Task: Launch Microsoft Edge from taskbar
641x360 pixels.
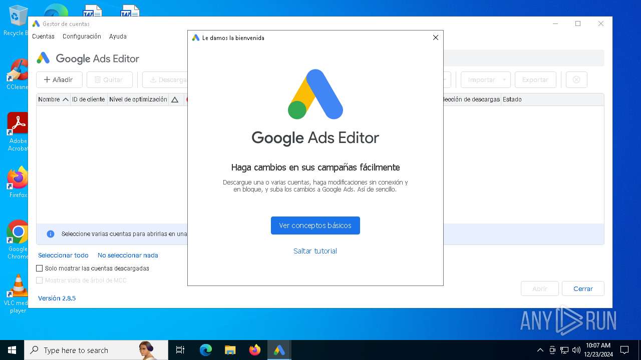Action: click(x=206, y=350)
